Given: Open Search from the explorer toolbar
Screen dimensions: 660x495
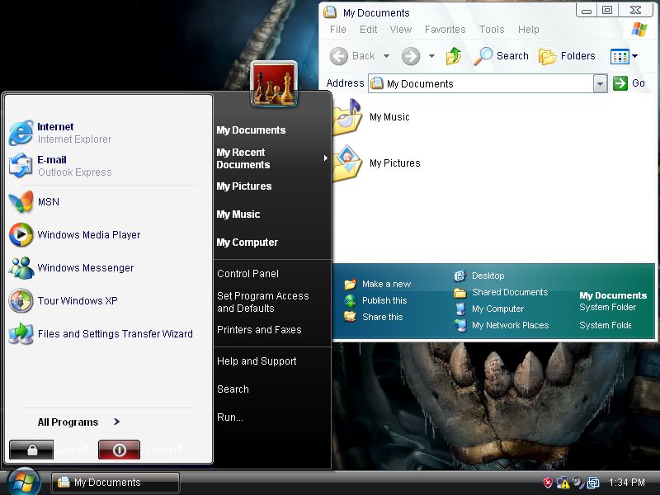Looking at the screenshot, I should click(x=501, y=56).
